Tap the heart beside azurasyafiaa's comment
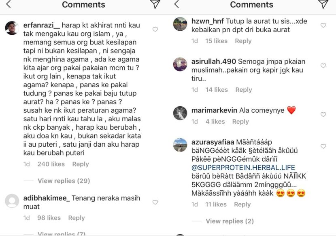The width and height of the screenshot is (336, 236). [x=323, y=146]
